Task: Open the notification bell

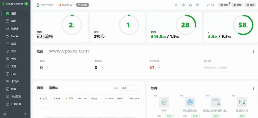Action: click(190, 5)
